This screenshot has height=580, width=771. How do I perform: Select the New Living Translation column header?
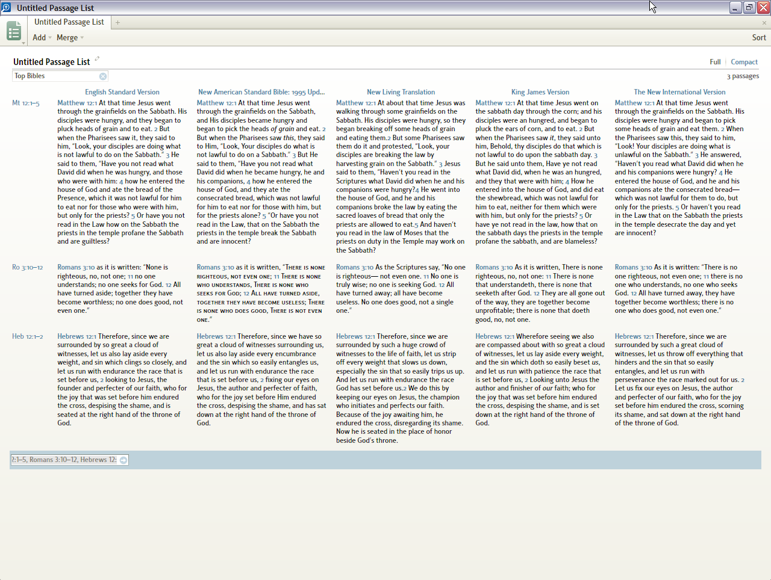(401, 92)
